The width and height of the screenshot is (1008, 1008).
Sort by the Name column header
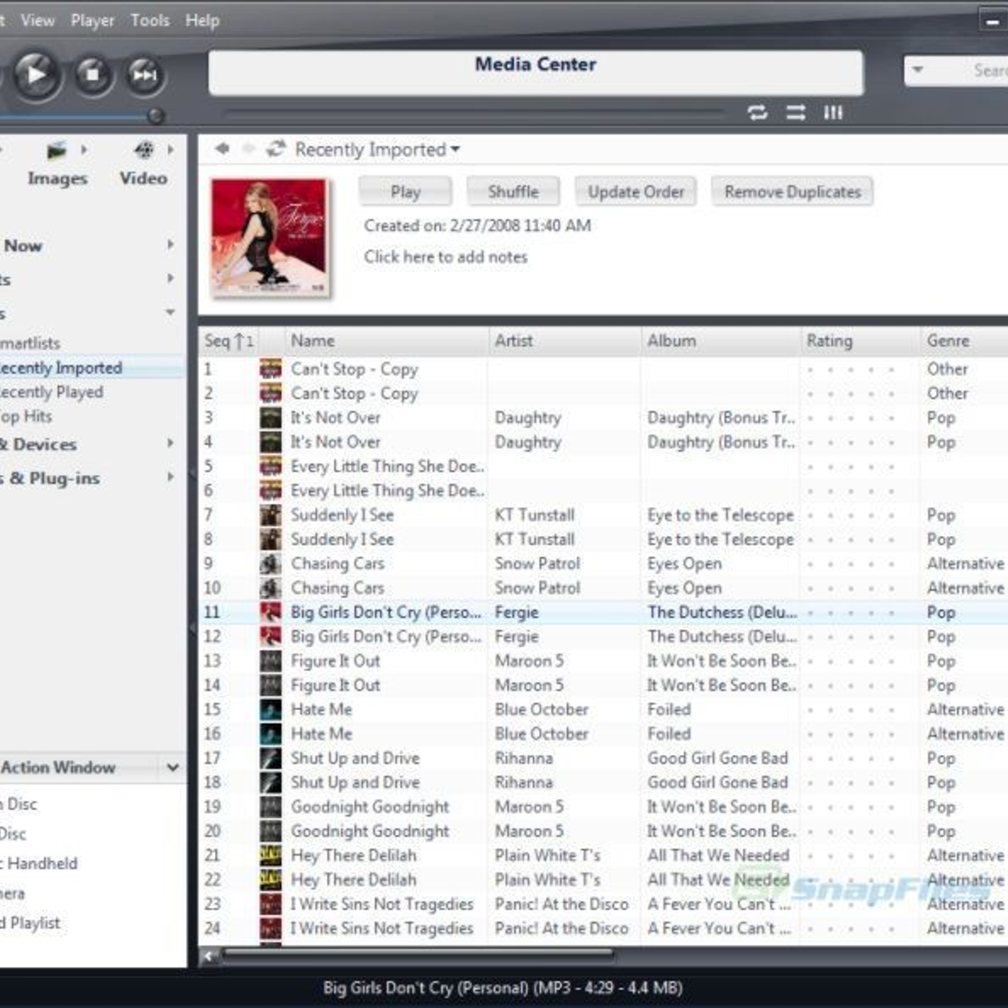point(386,341)
